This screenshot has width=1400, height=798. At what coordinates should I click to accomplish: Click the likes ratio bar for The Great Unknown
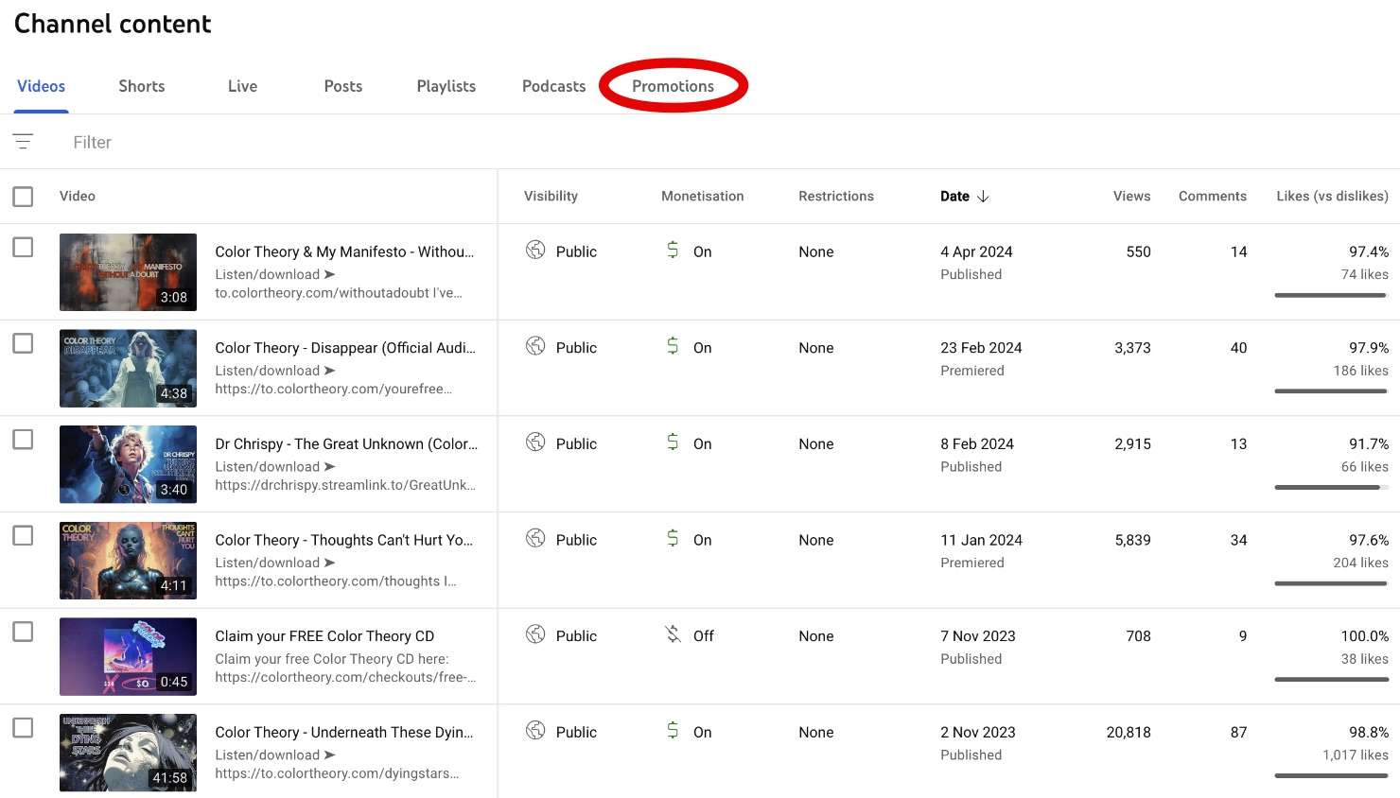point(1330,487)
